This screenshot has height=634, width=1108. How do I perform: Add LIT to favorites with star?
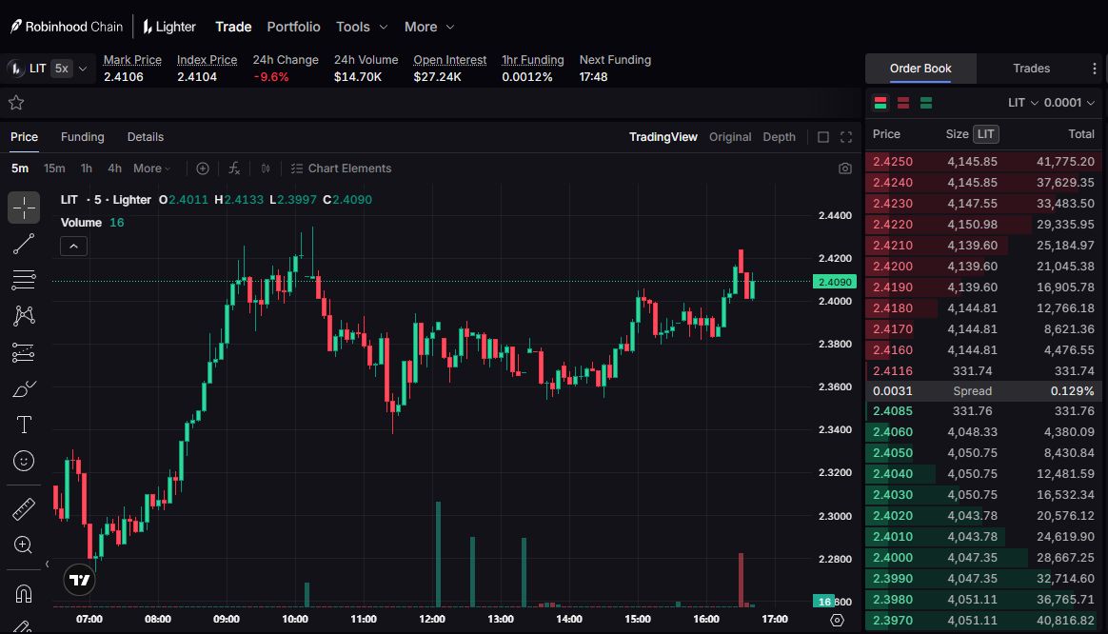pos(16,103)
